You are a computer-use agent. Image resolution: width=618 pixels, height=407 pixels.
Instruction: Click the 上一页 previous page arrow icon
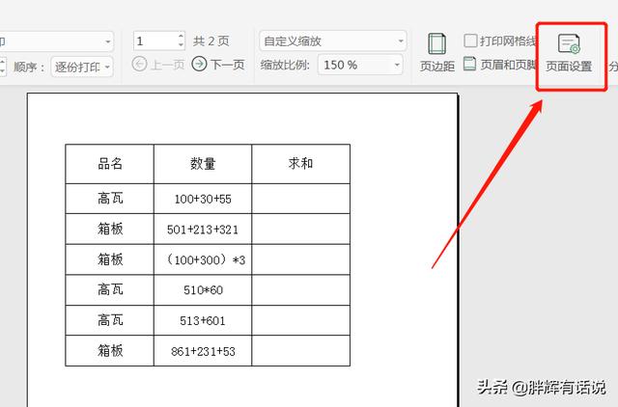tap(139, 65)
